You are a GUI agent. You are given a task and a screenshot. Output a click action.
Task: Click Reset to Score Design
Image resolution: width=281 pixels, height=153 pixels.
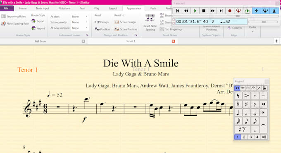click(125, 22)
